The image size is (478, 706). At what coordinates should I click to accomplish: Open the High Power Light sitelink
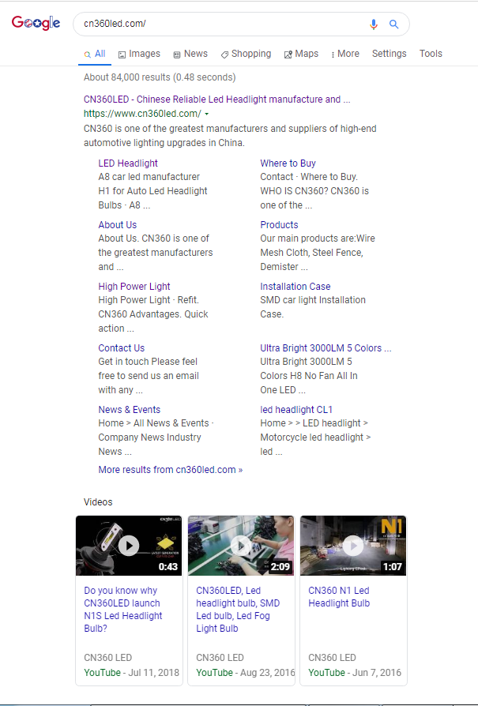click(x=134, y=287)
